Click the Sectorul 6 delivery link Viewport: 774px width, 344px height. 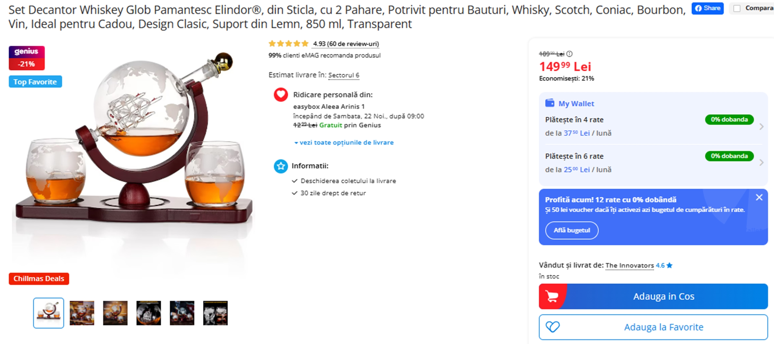[344, 75]
